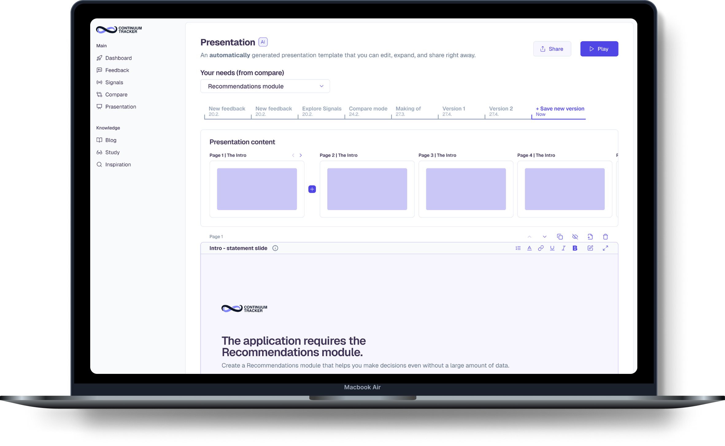The height and width of the screenshot is (446, 725).
Task: Go to previous slide with left chevron
Action: 293,155
